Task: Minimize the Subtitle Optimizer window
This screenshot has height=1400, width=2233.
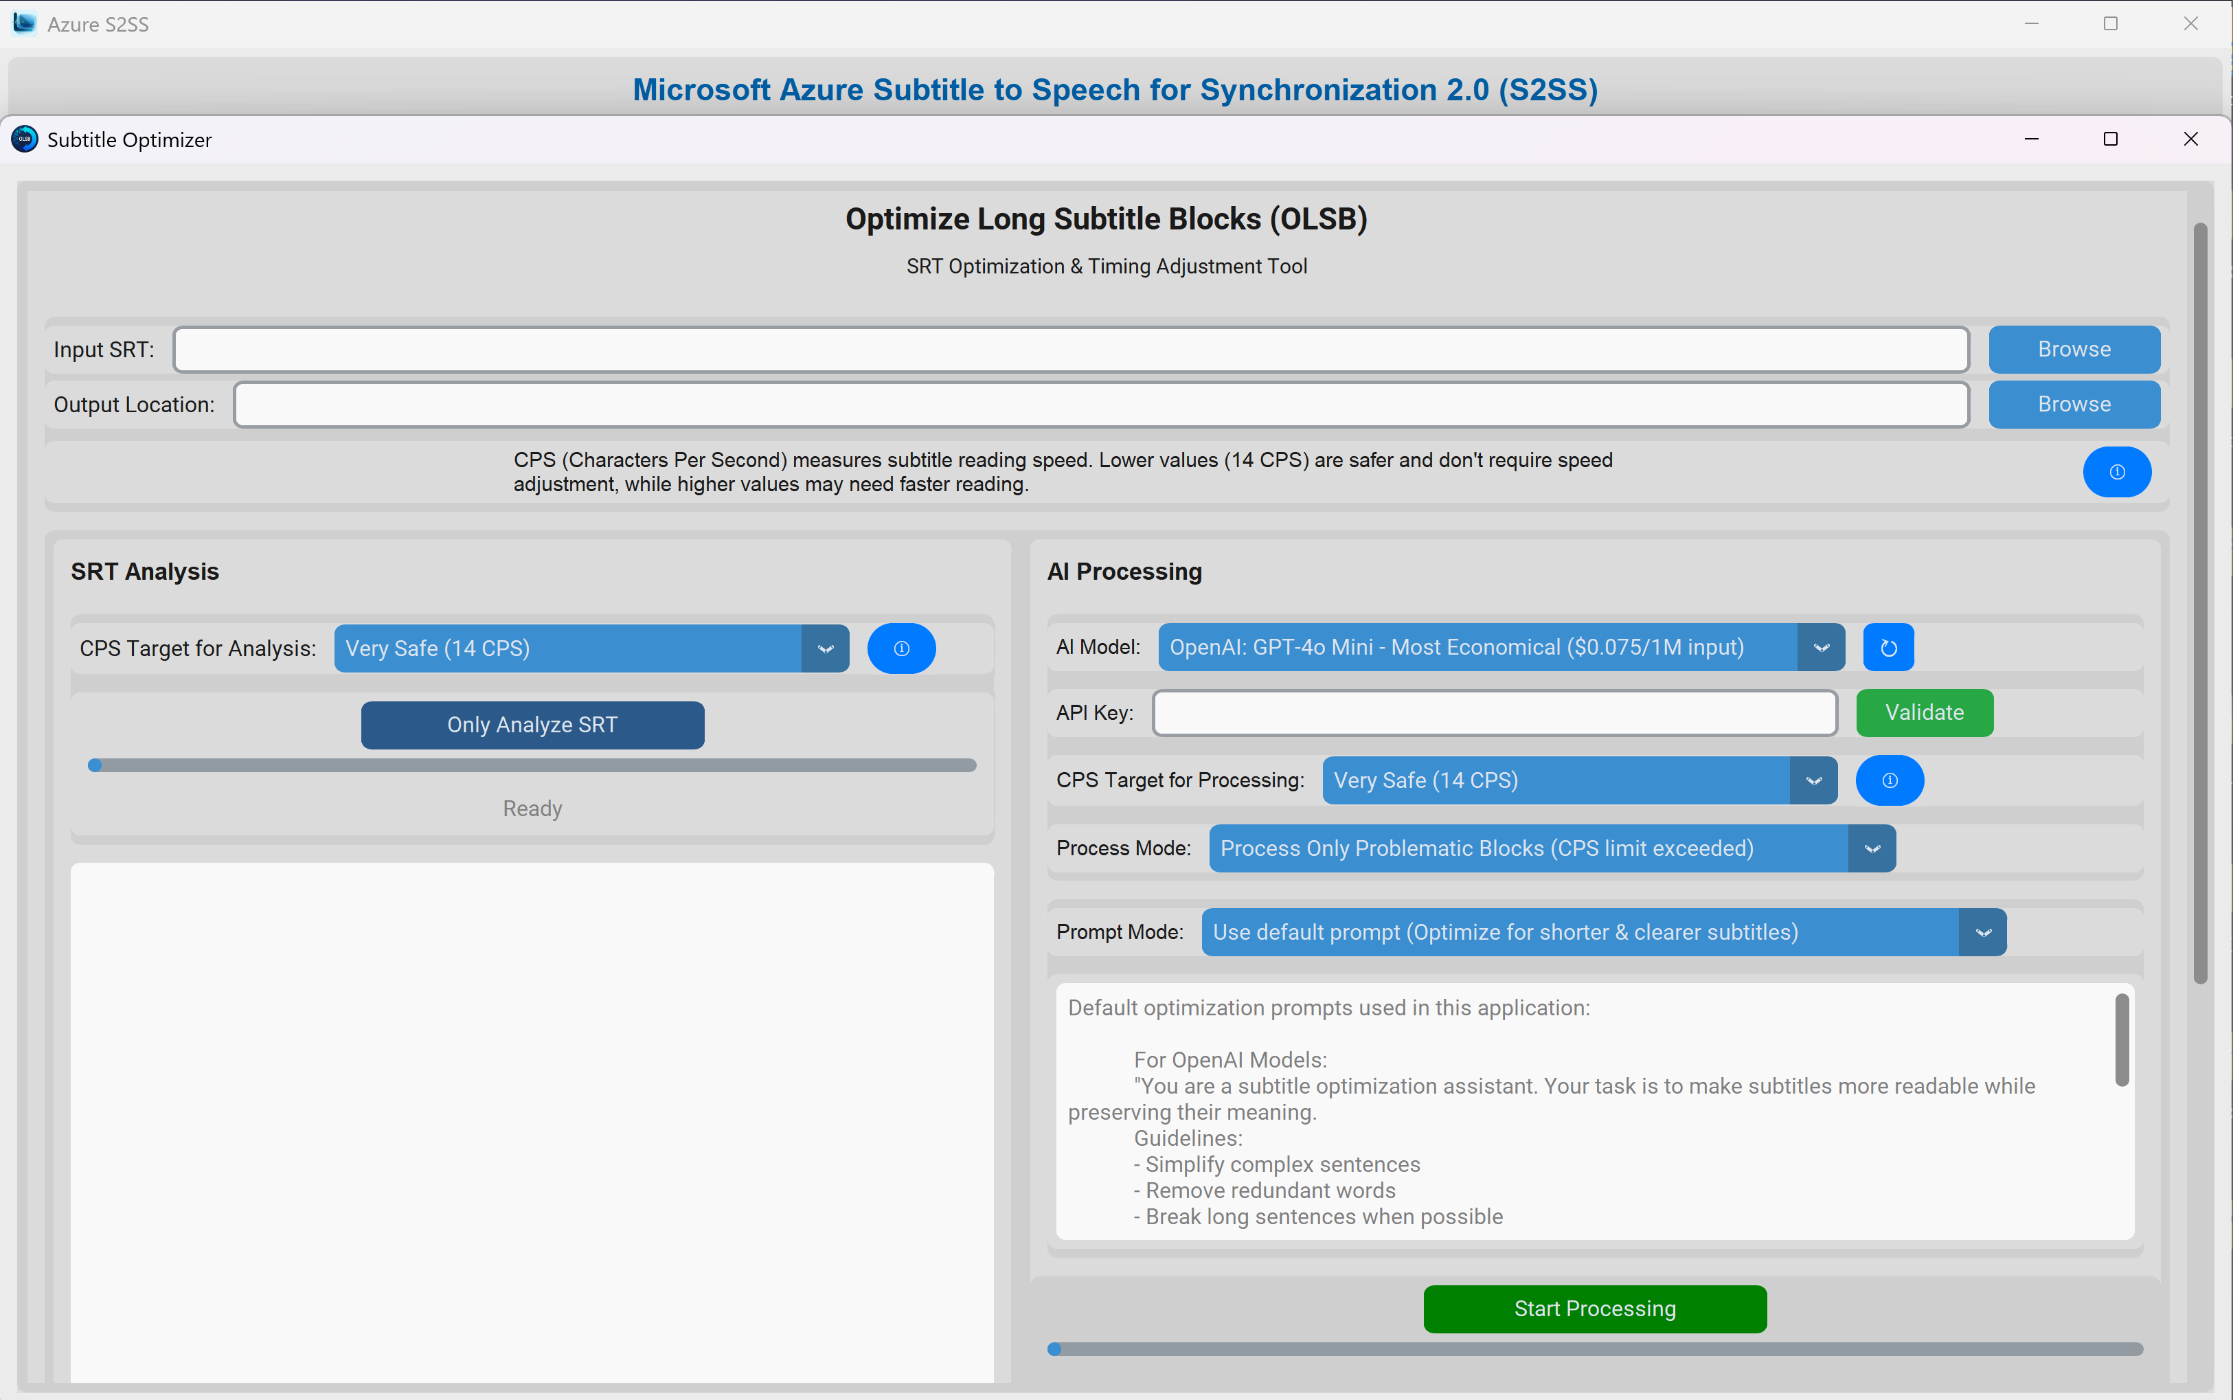Action: [2031, 139]
